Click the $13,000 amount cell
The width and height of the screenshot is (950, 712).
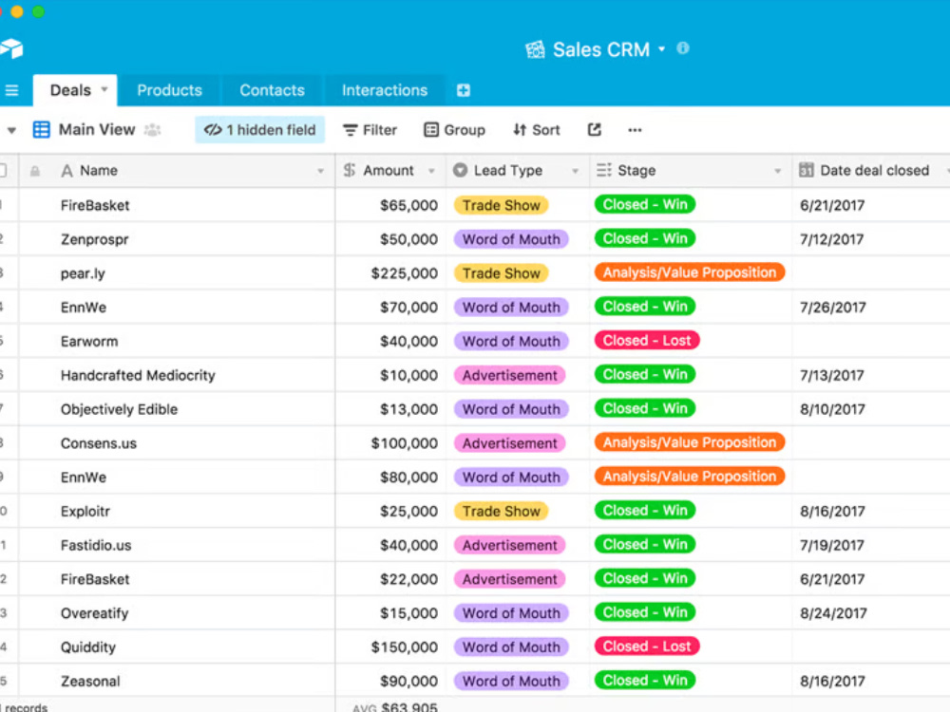390,408
